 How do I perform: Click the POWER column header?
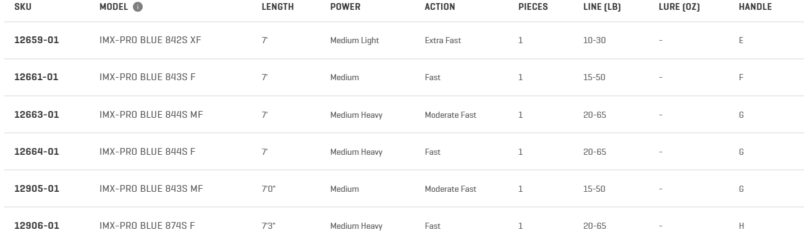click(345, 7)
